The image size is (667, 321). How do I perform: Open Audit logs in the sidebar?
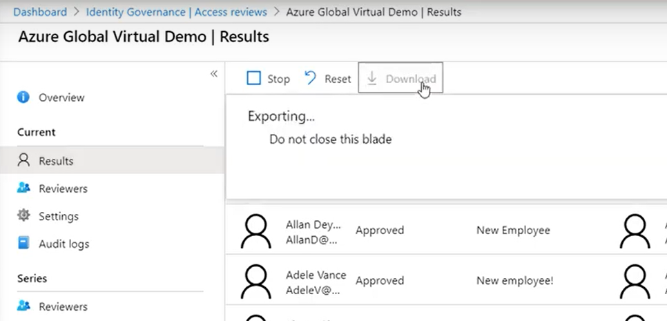click(64, 244)
